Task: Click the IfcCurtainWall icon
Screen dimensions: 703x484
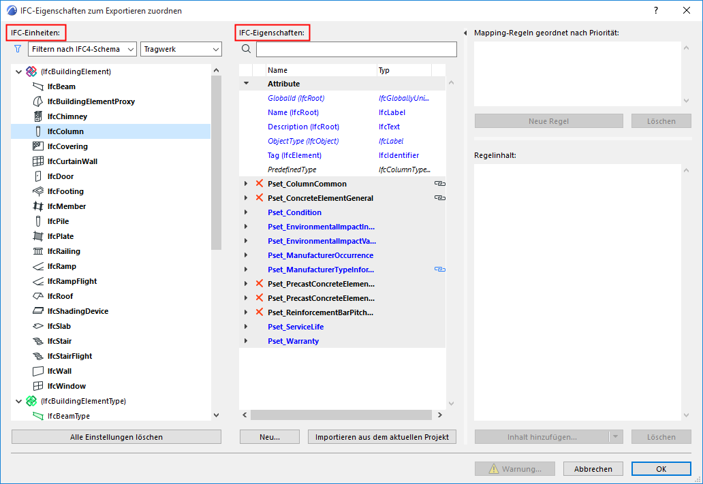Action: coord(38,161)
